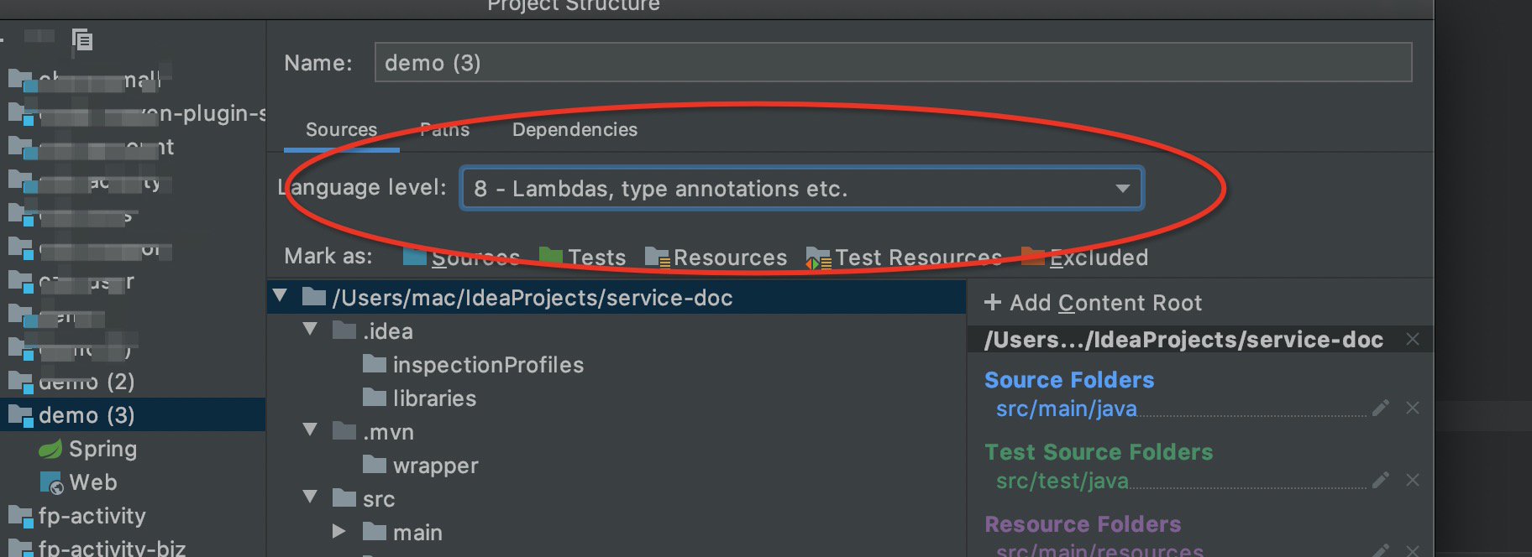Mark folder as Resources

coord(716,258)
